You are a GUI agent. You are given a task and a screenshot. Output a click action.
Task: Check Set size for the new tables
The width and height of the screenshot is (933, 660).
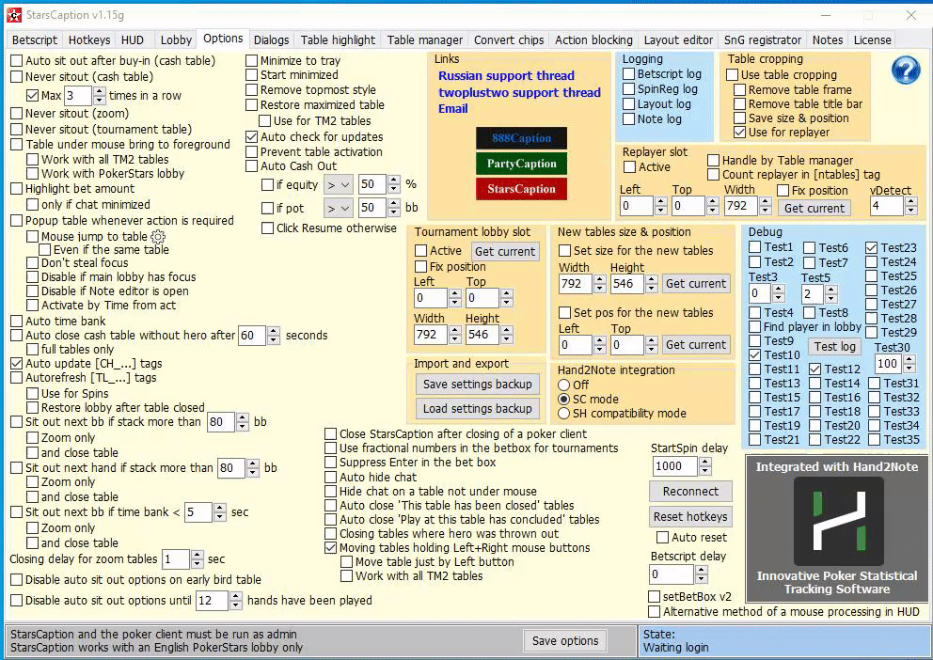tap(564, 251)
